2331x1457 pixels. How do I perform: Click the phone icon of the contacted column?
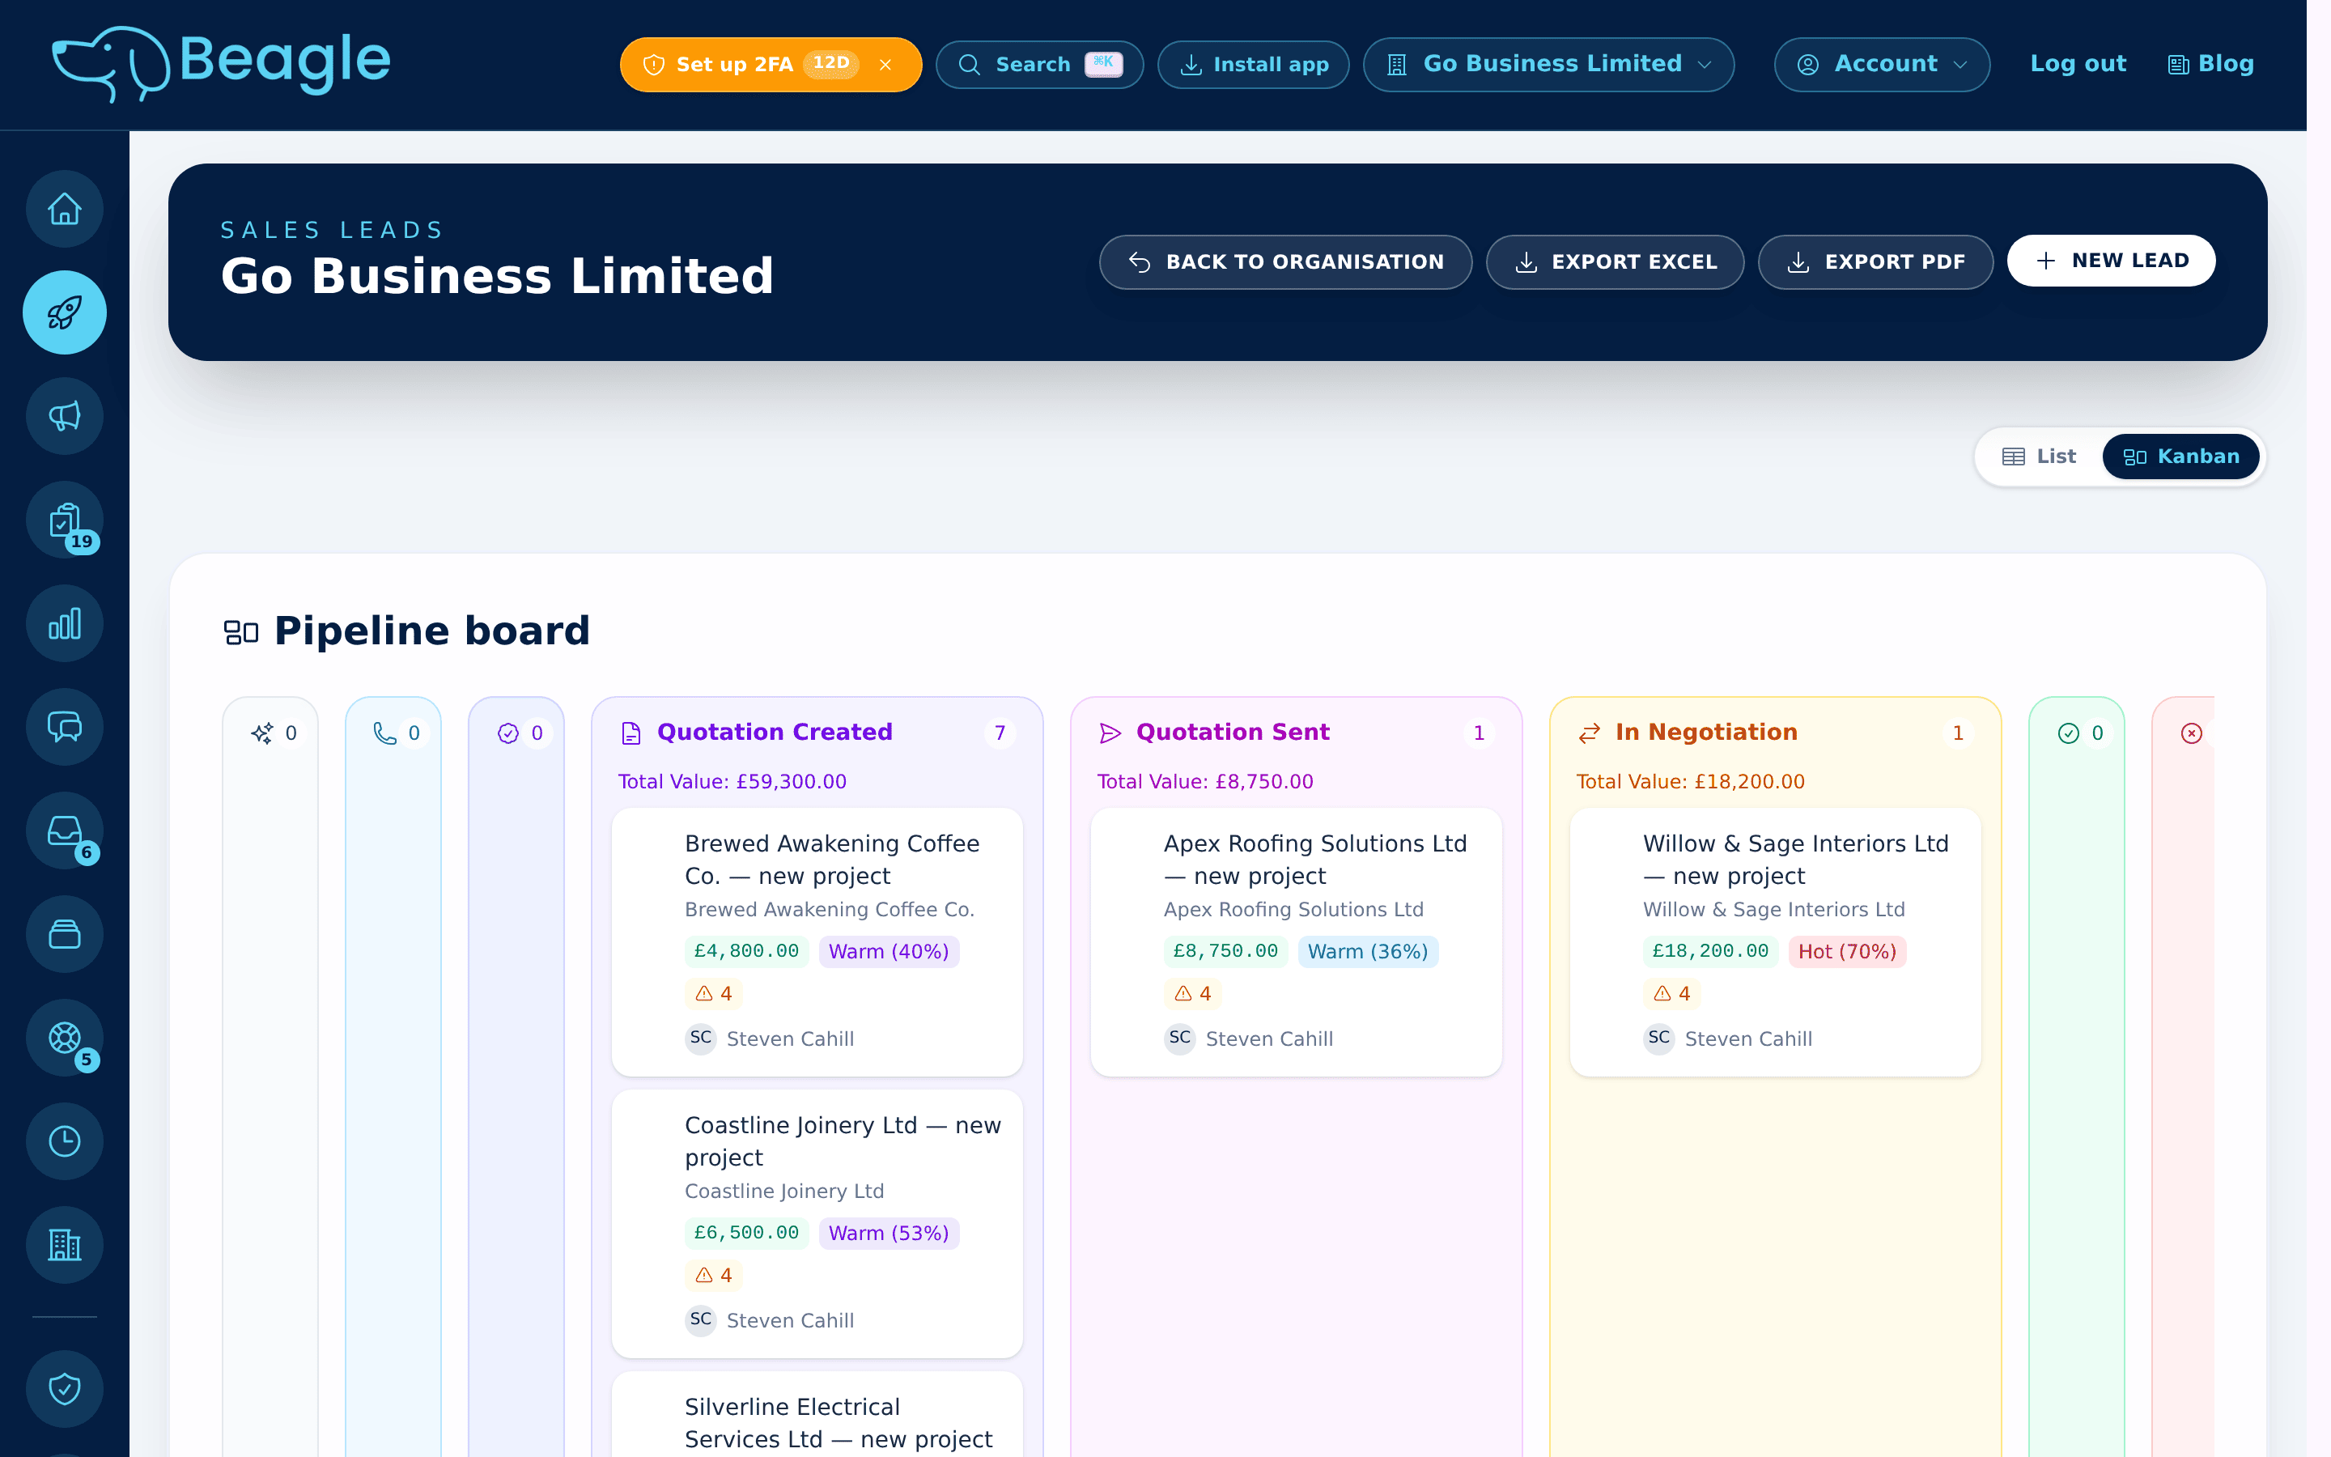pyautogui.click(x=384, y=733)
